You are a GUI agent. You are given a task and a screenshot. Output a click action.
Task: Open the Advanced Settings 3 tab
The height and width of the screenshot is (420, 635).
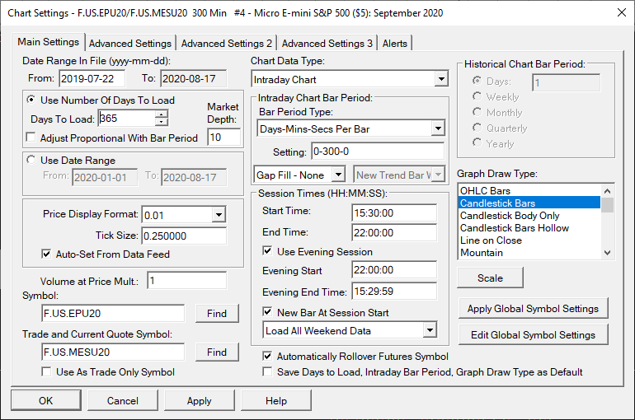pyautogui.click(x=327, y=44)
